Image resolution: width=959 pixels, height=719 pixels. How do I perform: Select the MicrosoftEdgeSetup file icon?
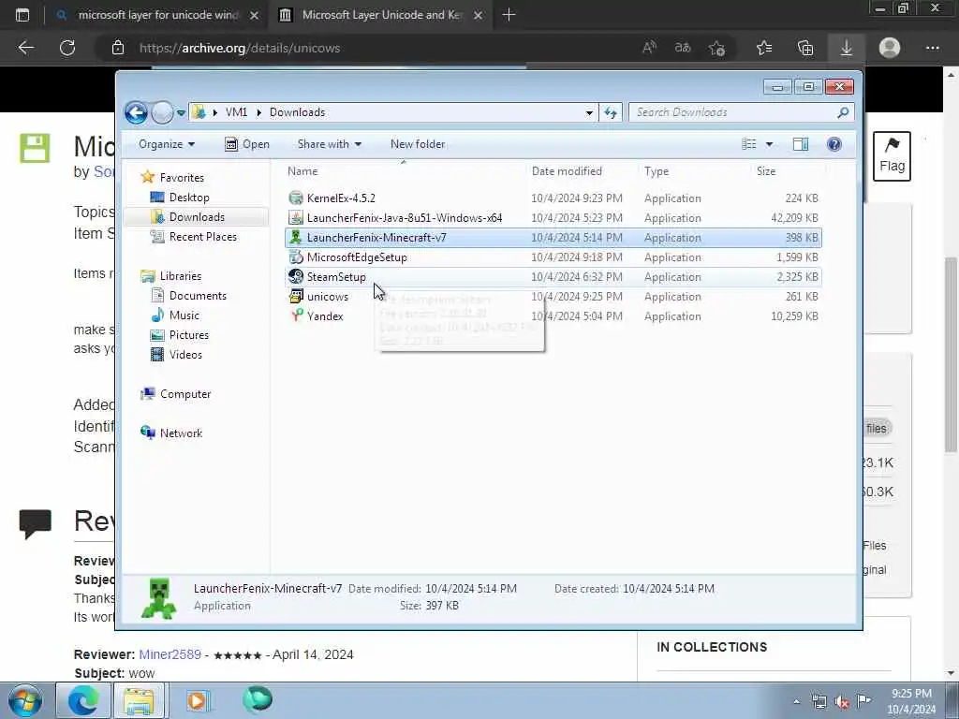296,257
